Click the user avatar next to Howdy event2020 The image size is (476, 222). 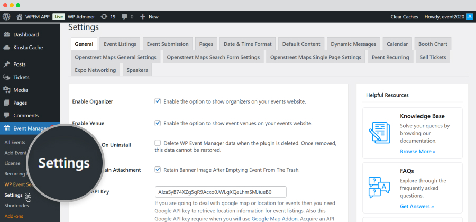pyautogui.click(x=470, y=17)
